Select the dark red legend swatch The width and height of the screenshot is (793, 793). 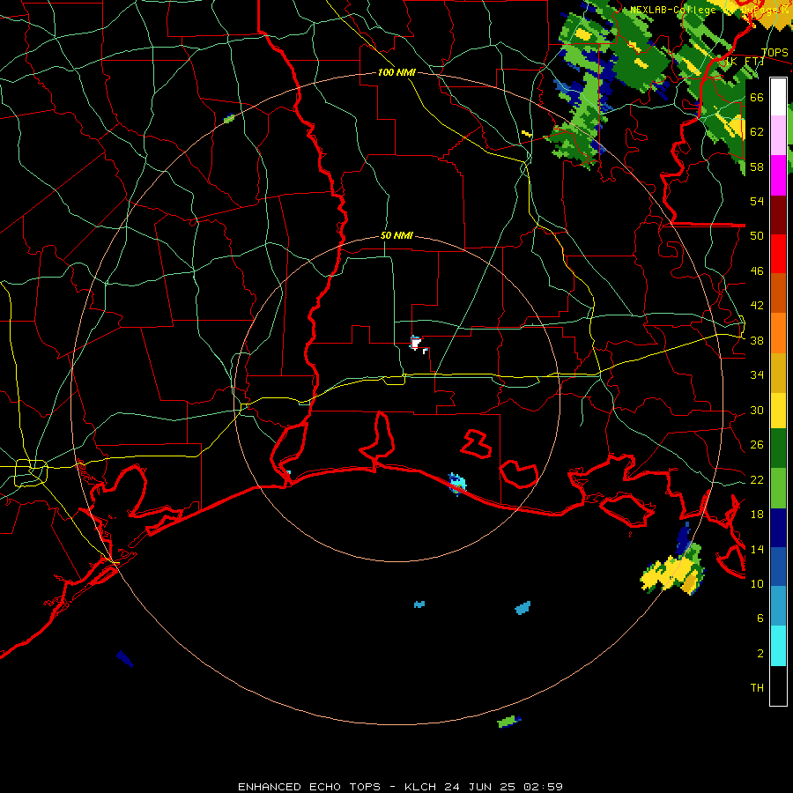pos(778,215)
